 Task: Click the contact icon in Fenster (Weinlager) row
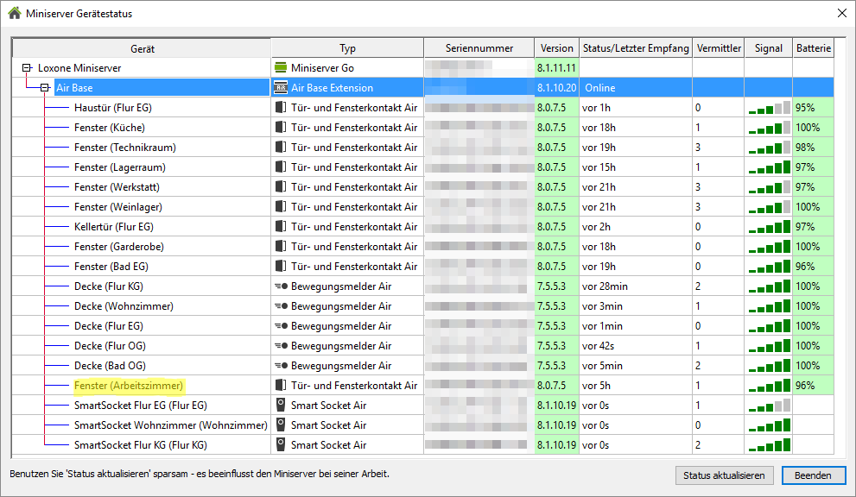281,207
